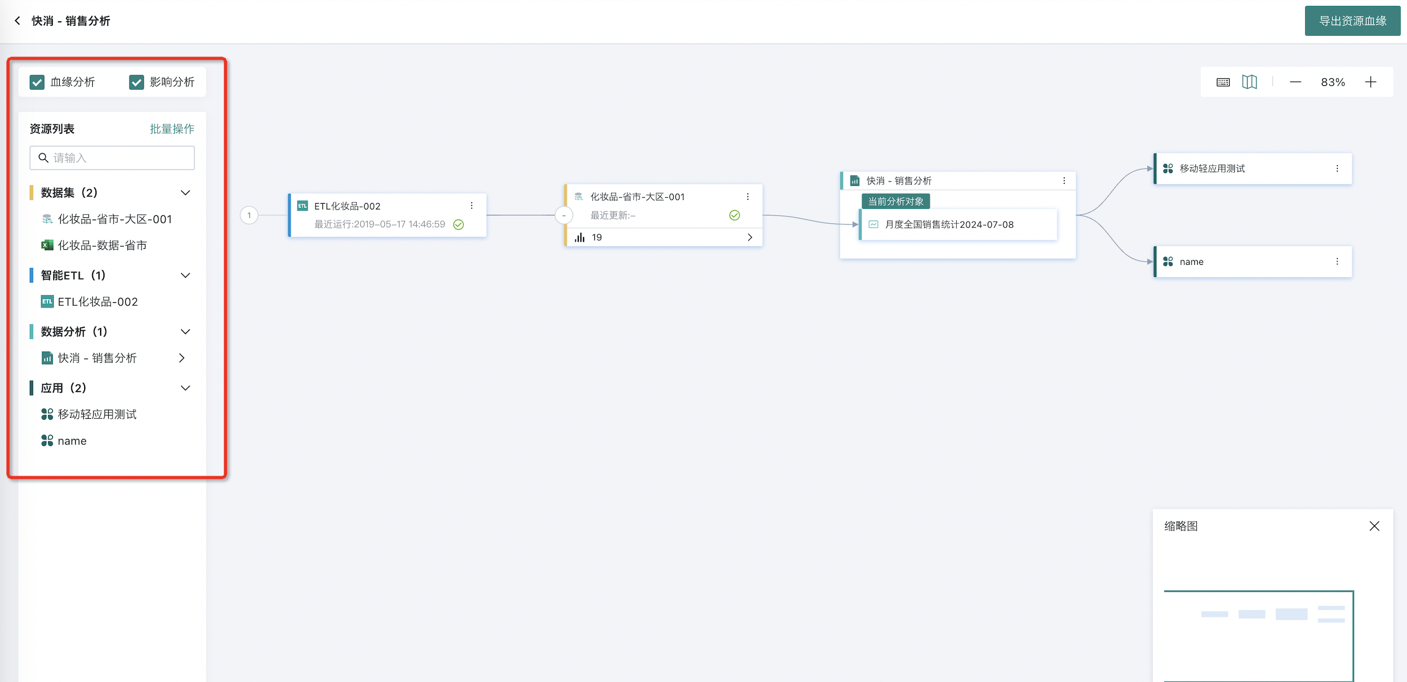The width and height of the screenshot is (1407, 682).
Task: Zoom in with the plus button
Action: coord(1370,82)
